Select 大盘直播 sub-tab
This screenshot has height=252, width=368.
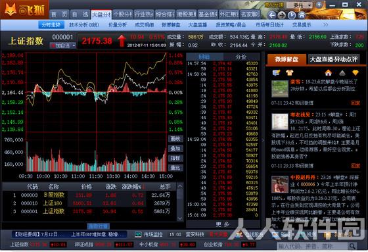198,25
